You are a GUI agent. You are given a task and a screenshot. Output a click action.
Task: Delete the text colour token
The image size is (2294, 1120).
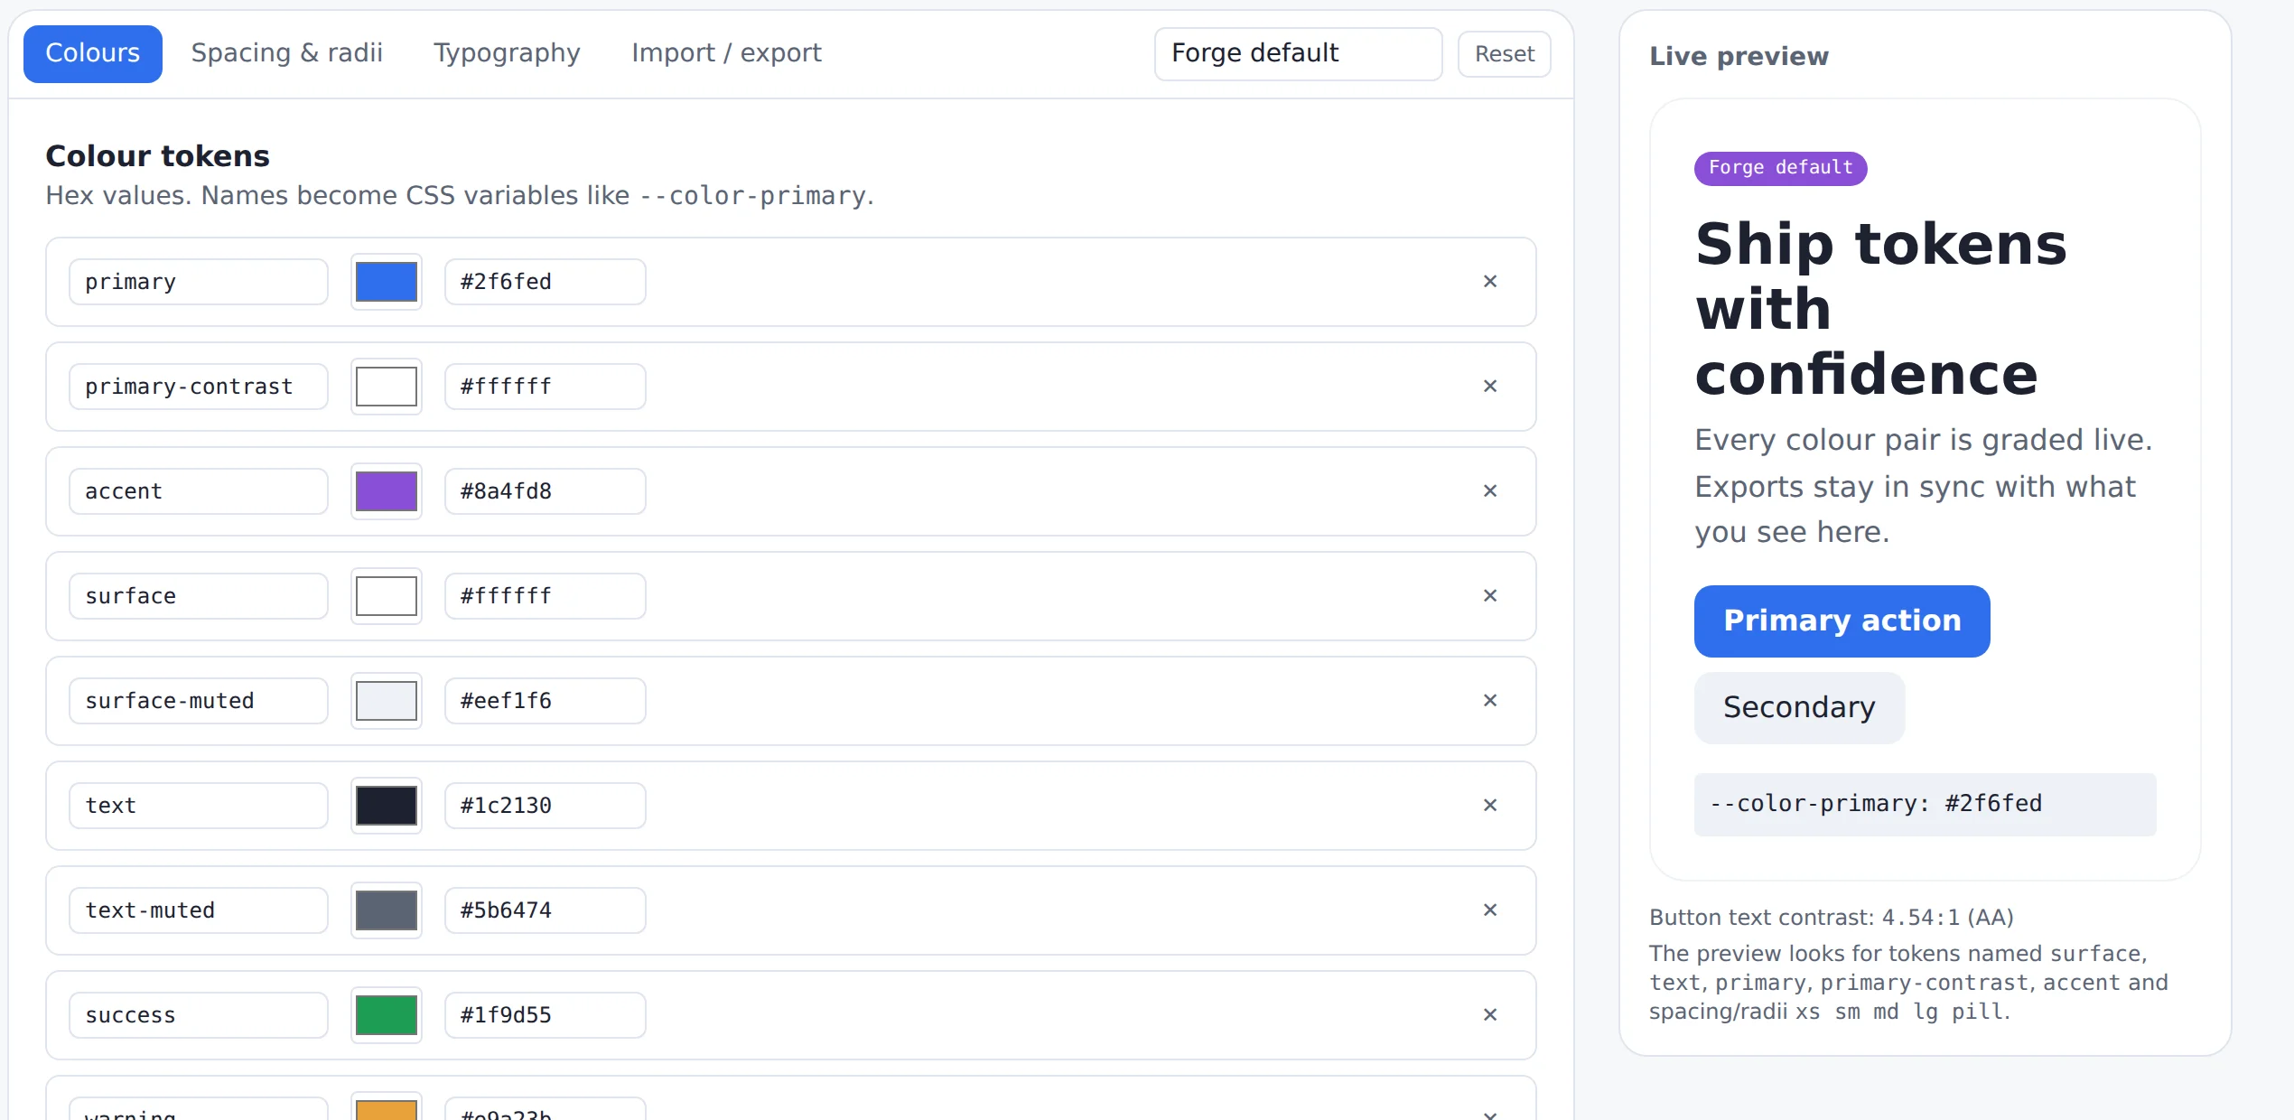point(1490,806)
